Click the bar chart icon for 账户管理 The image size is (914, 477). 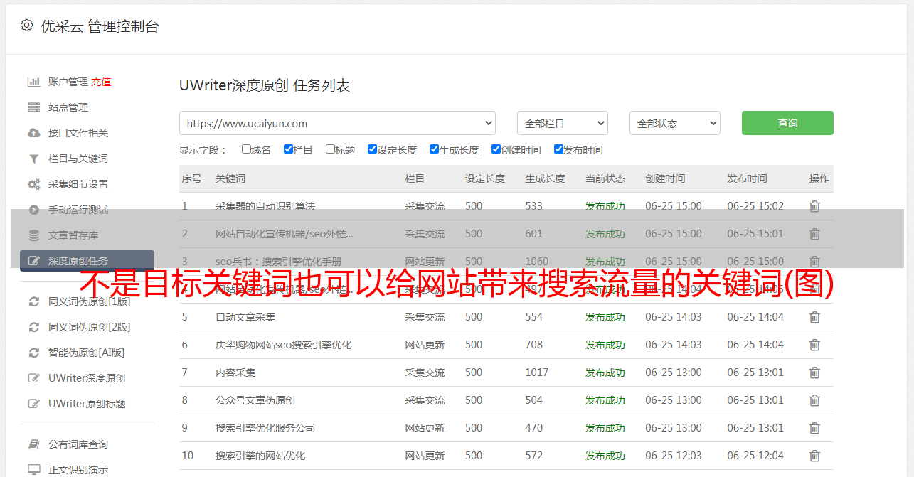(x=33, y=82)
